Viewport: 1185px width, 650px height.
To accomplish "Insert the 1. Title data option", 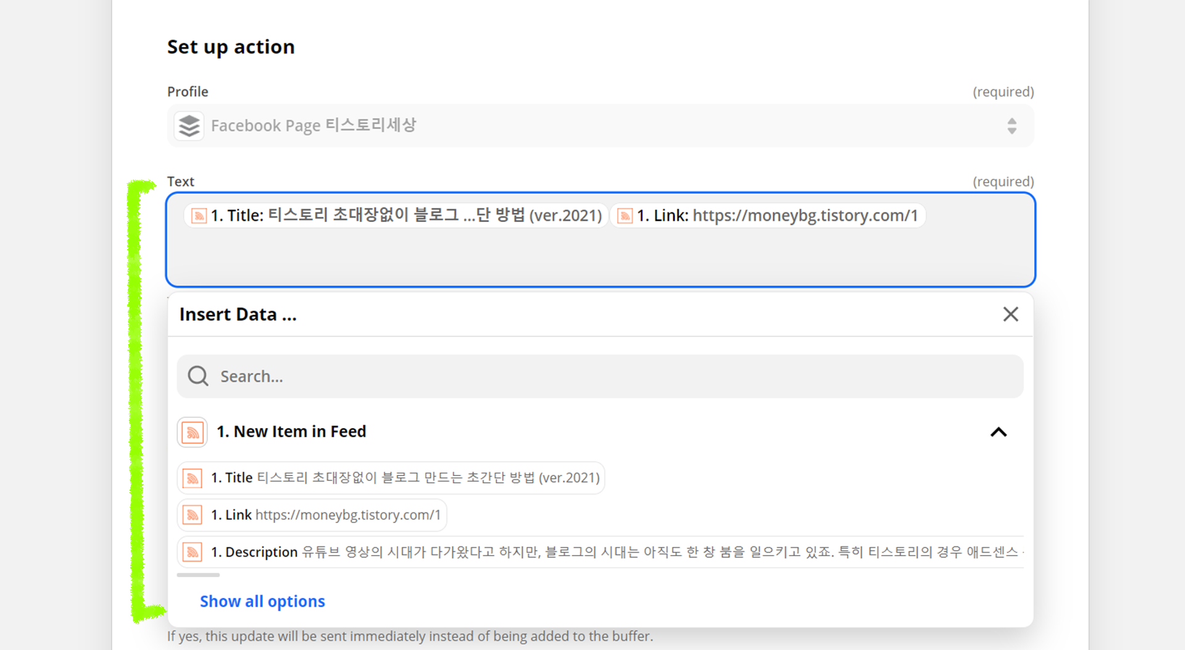I will click(391, 478).
